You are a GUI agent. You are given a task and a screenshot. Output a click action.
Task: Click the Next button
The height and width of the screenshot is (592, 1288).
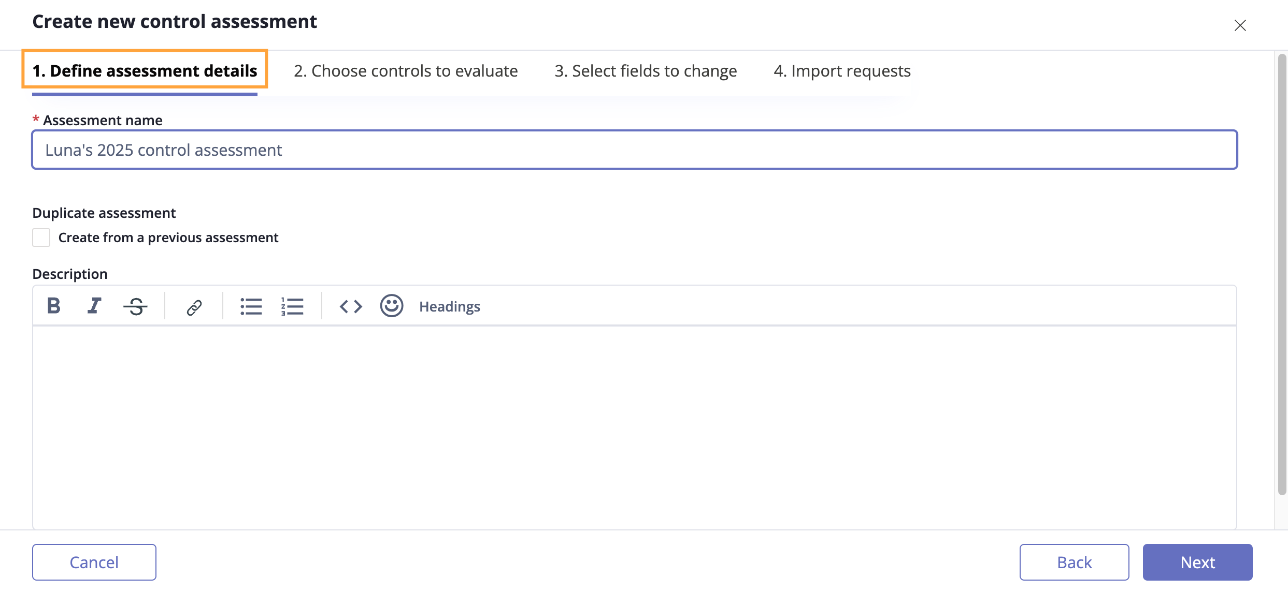tap(1197, 562)
